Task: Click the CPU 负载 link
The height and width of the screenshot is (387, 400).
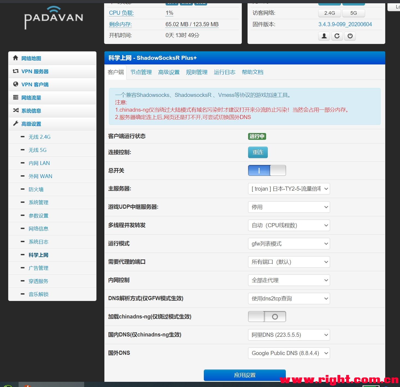Action: click(x=121, y=13)
